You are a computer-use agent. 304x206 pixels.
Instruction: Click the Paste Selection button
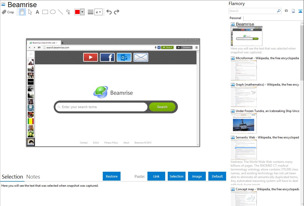(177, 176)
